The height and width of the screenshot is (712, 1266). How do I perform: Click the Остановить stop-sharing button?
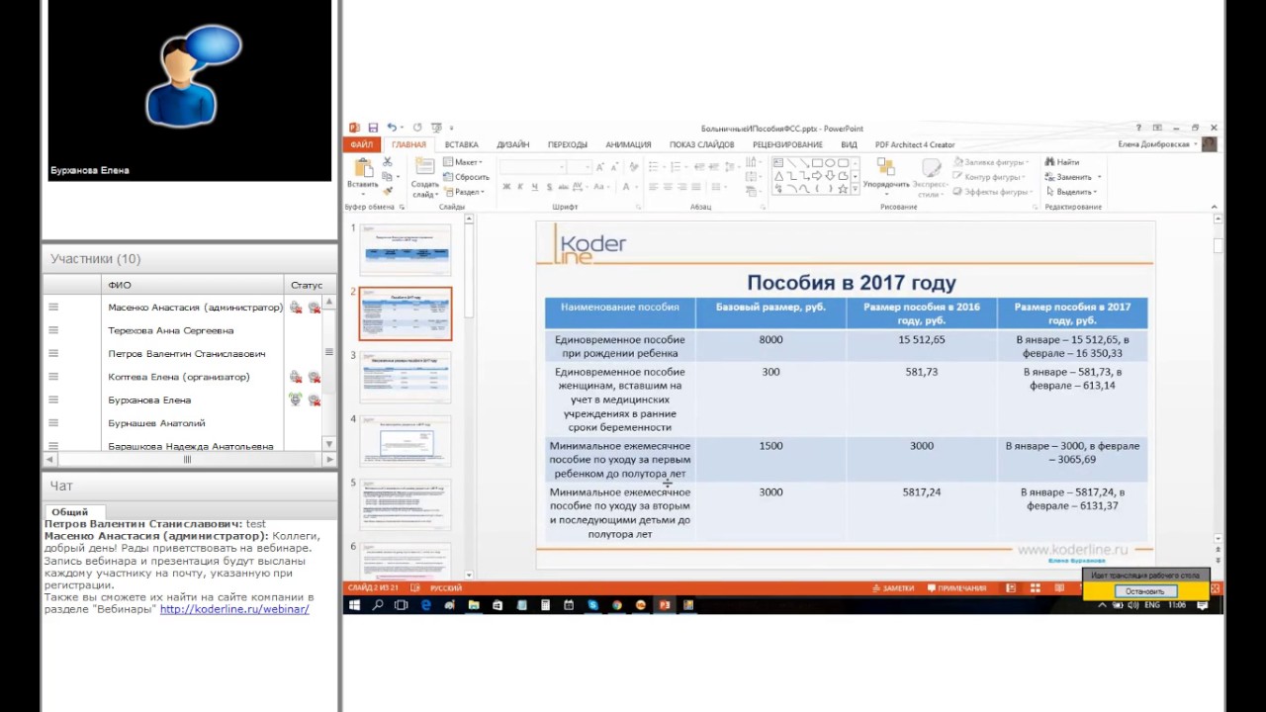(1145, 591)
